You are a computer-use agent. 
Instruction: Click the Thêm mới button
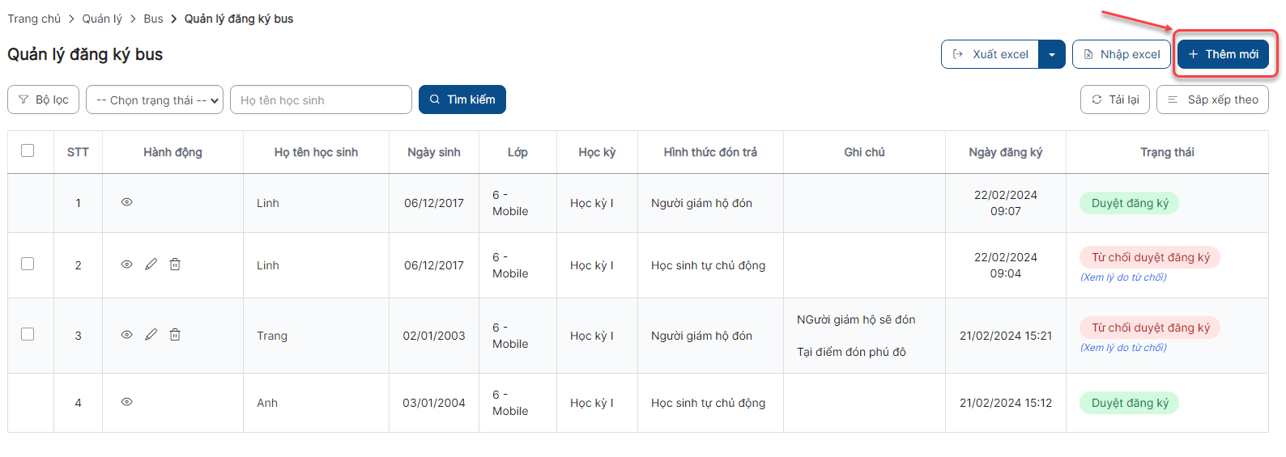(x=1223, y=54)
